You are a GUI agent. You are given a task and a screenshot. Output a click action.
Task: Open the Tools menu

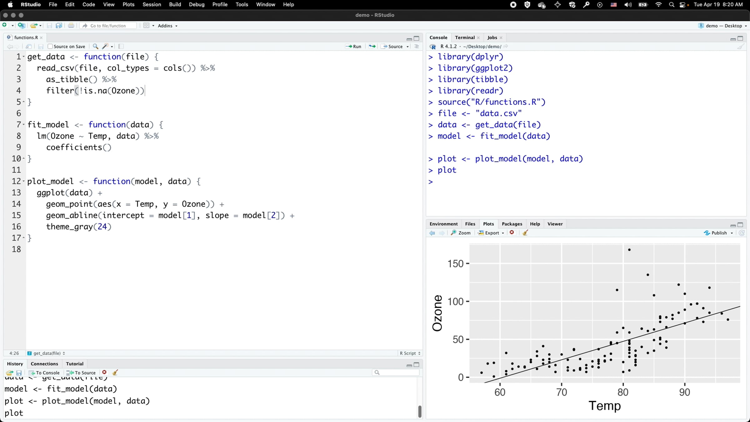(242, 4)
